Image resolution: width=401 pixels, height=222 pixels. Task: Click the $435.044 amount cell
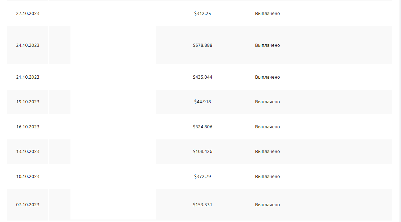[202, 77]
